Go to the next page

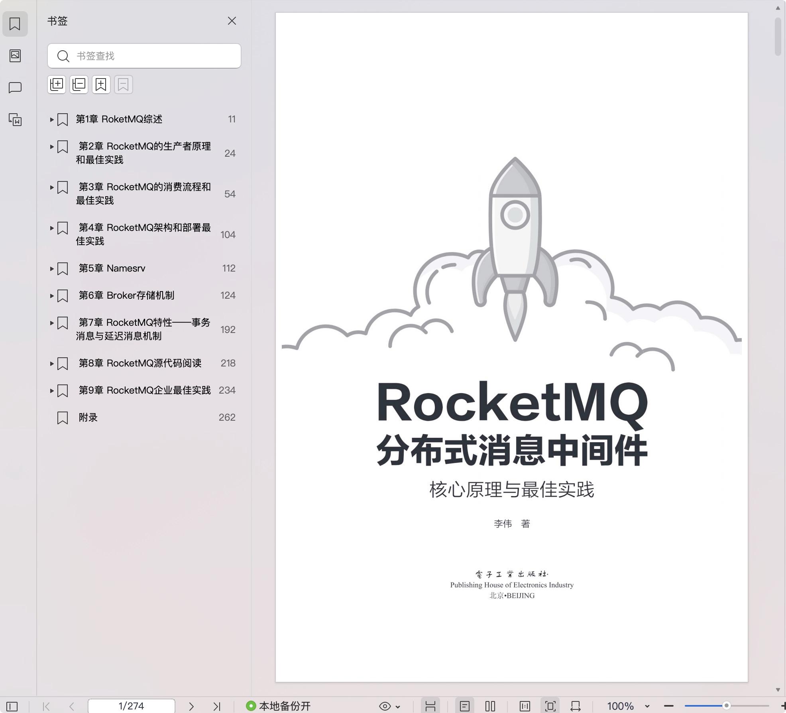point(191,706)
